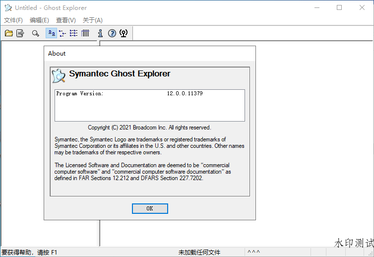Click the magnifier search toolbar icon
Viewport: 374px width, 257px height.
tap(36, 33)
